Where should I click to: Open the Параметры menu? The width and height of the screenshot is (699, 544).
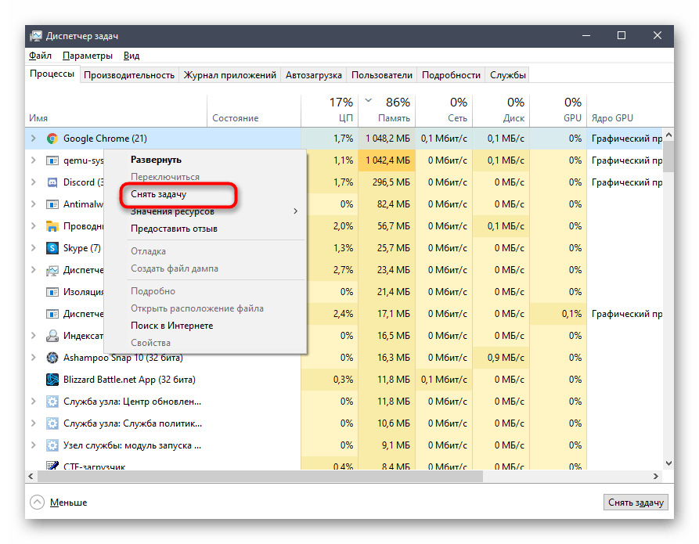pos(88,56)
